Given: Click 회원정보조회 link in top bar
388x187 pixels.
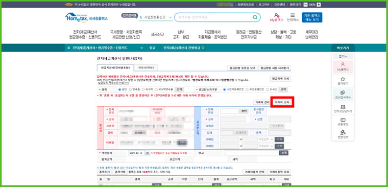Looking at the screenshot, I should (x=246, y=5).
